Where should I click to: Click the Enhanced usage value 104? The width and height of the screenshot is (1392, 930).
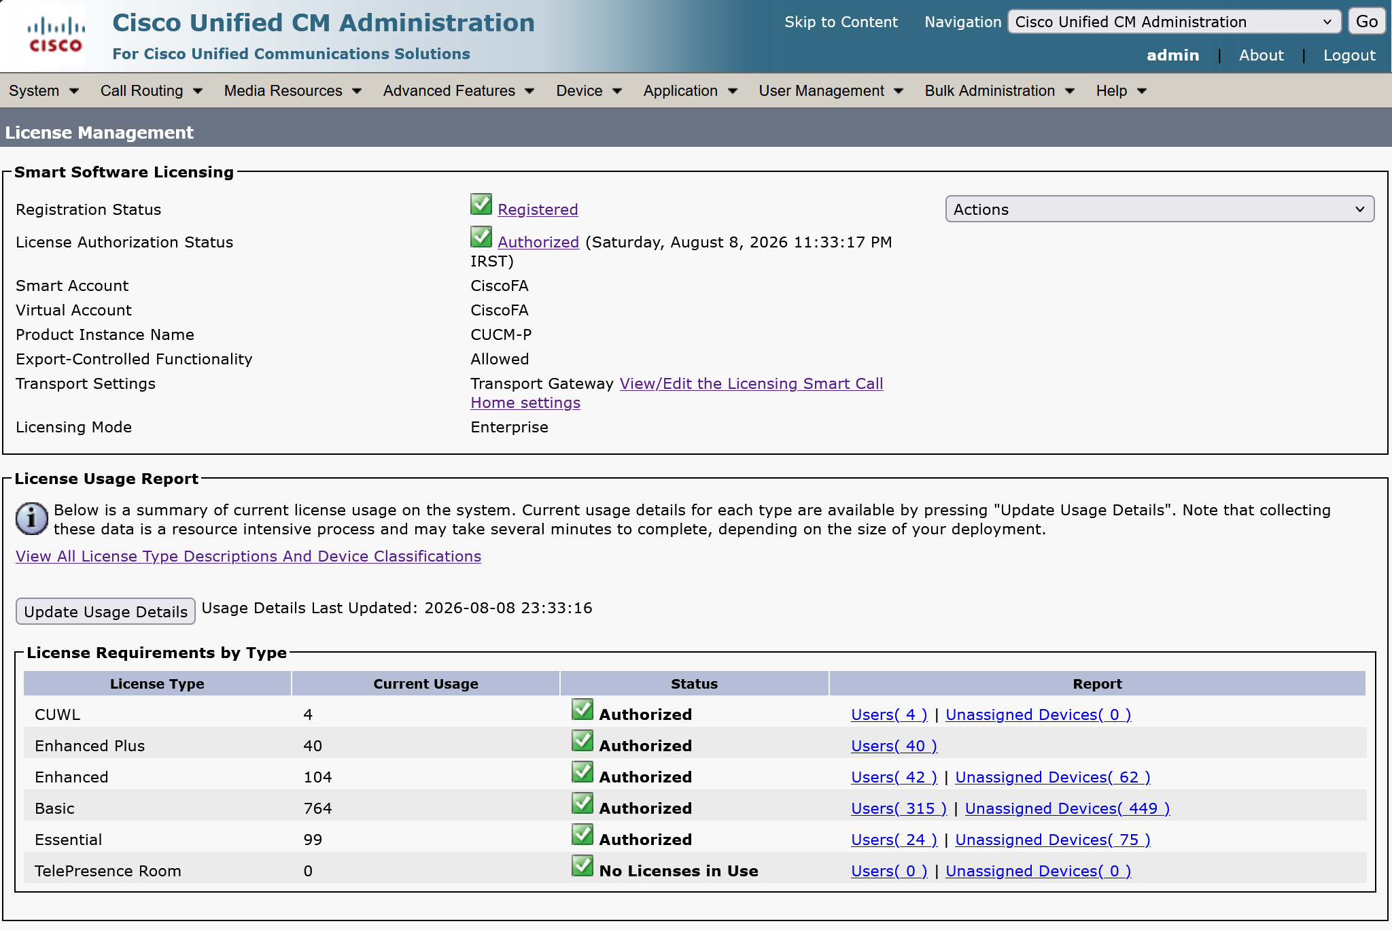coord(317,778)
